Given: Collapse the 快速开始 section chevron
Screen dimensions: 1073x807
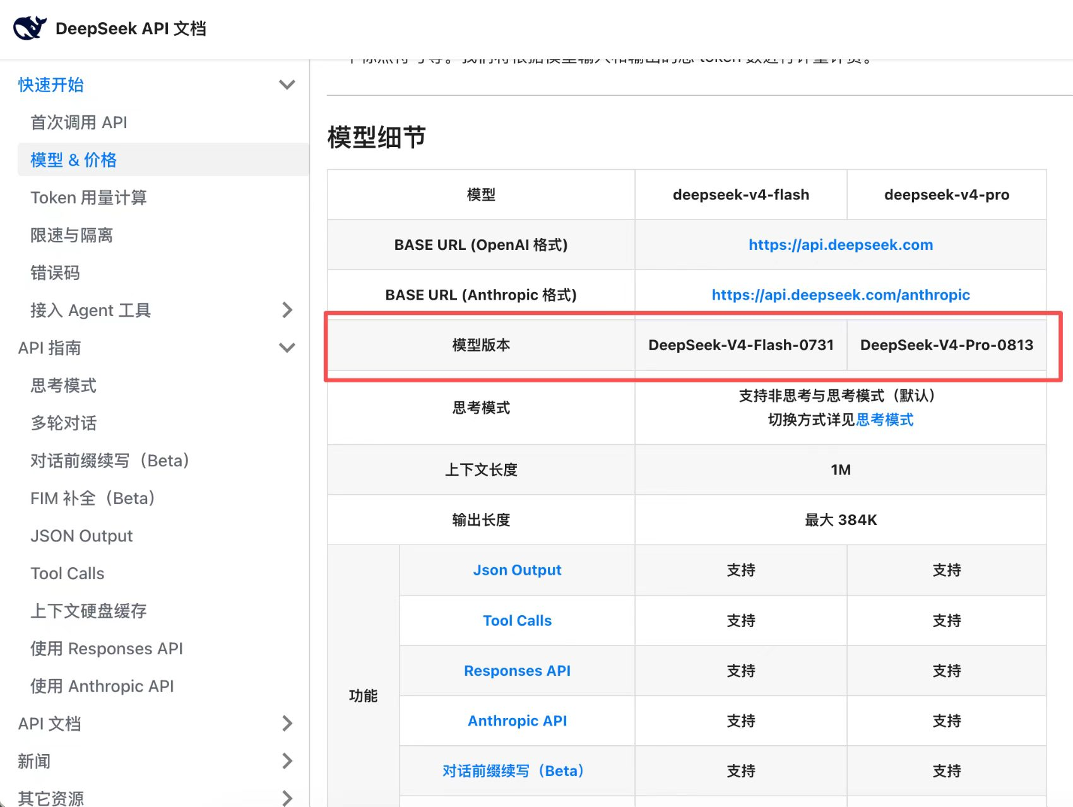Looking at the screenshot, I should click(x=287, y=85).
